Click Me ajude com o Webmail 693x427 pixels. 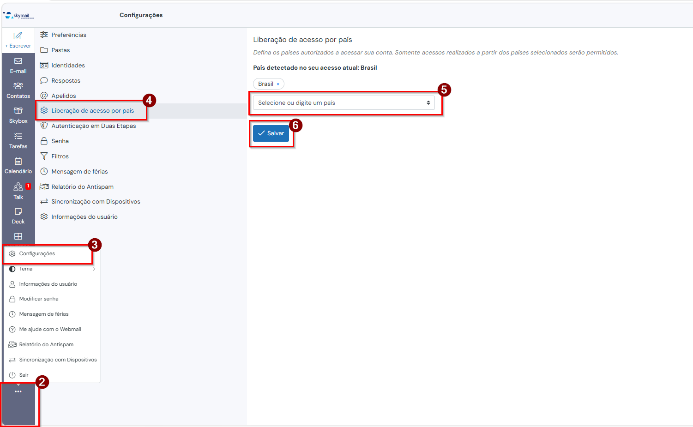52,330
